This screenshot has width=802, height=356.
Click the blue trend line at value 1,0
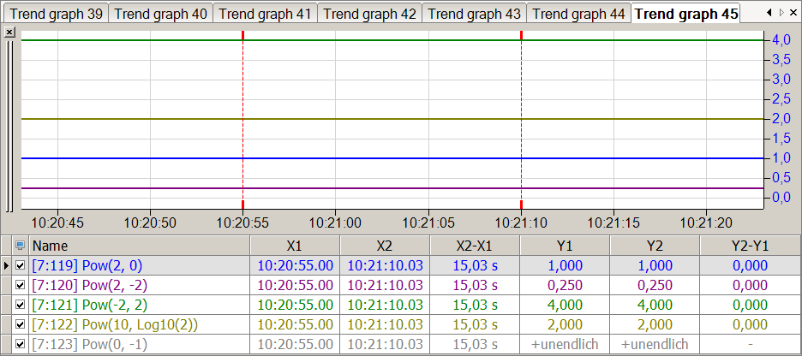tap(392, 158)
